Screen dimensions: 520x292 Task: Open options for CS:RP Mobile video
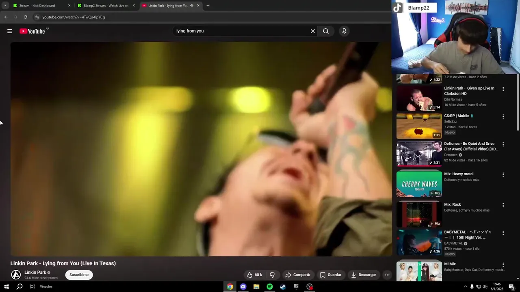pos(503,116)
